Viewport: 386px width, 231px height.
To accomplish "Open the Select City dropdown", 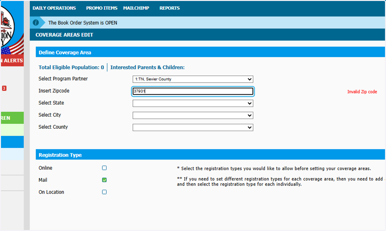I will pos(193,115).
